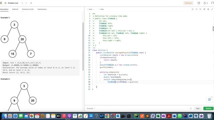Go to the next problem arrow
This screenshot has height=120, width=214.
26,3
